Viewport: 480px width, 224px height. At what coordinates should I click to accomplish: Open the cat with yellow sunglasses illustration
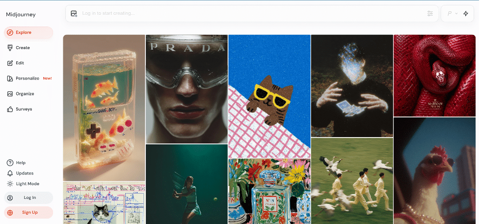click(x=269, y=96)
